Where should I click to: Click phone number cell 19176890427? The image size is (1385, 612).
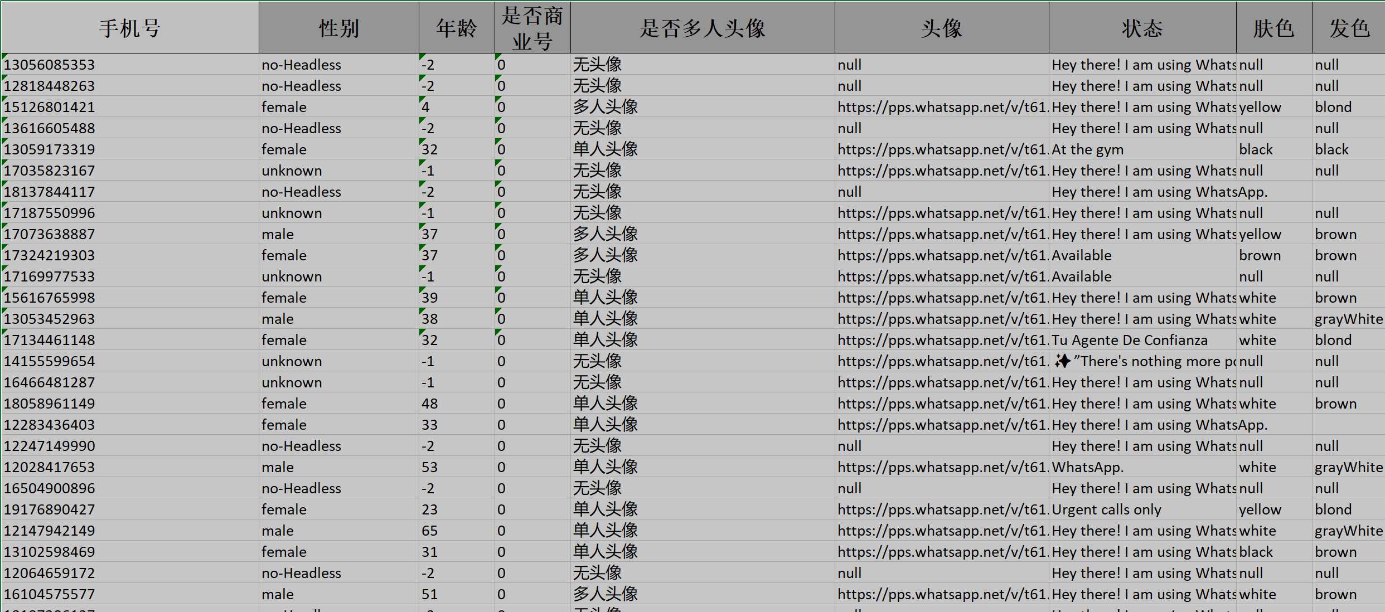tap(130, 509)
